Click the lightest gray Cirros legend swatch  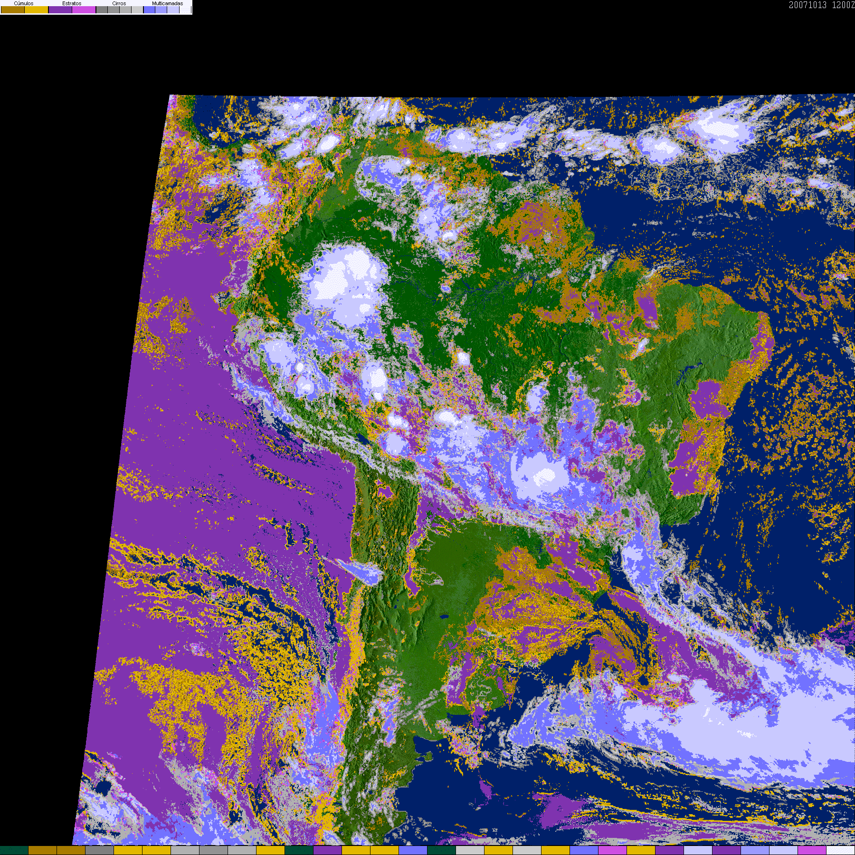pos(137,9)
